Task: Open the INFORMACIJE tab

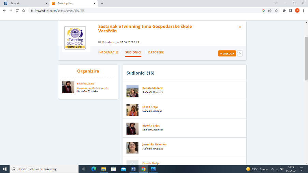Action: (108, 52)
